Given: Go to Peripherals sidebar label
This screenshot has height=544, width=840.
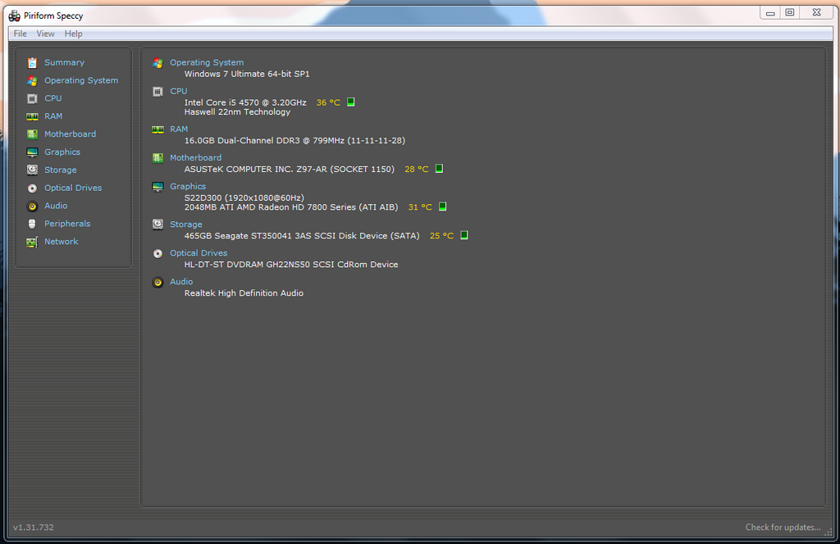Looking at the screenshot, I should pos(67,224).
